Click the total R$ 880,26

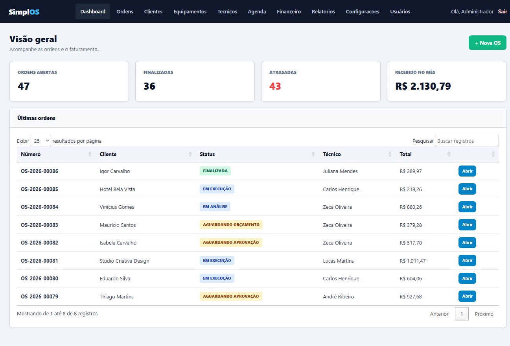click(411, 207)
